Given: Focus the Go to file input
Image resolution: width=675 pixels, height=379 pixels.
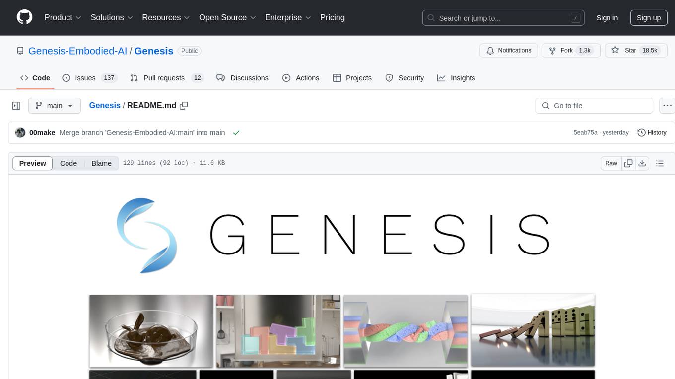Looking at the screenshot, I should [x=594, y=106].
